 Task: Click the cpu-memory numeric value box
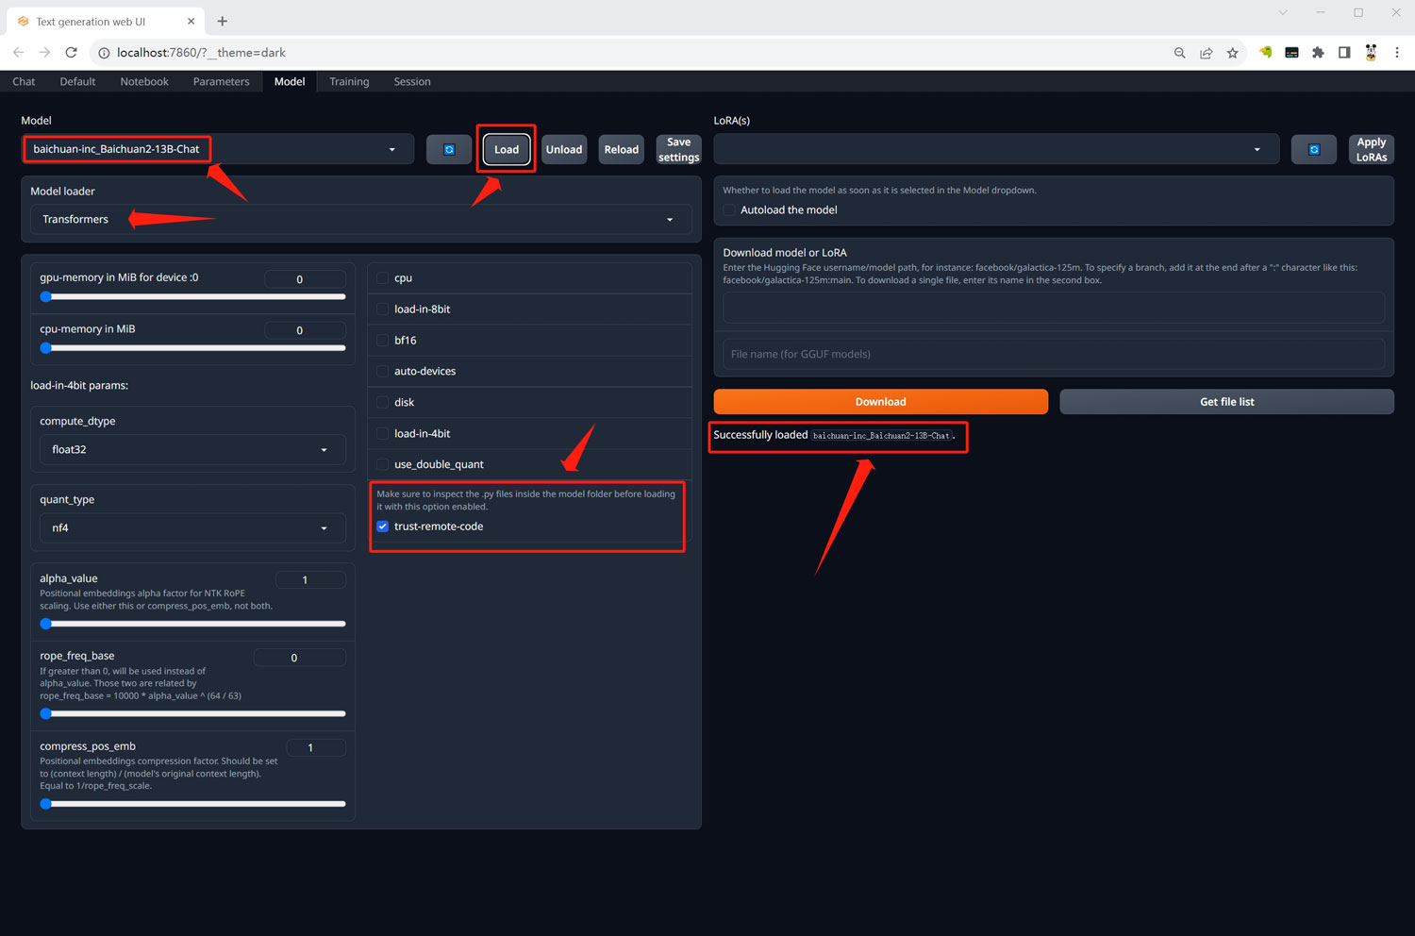(305, 330)
